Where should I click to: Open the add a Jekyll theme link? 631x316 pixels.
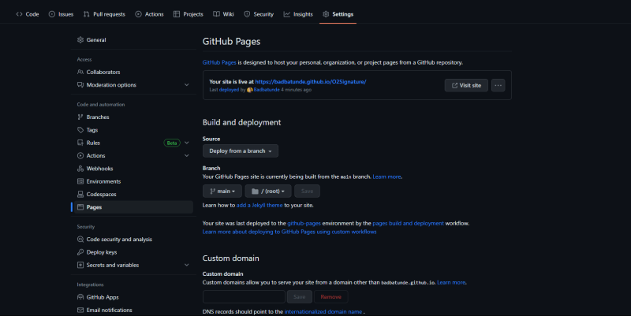[259, 205]
